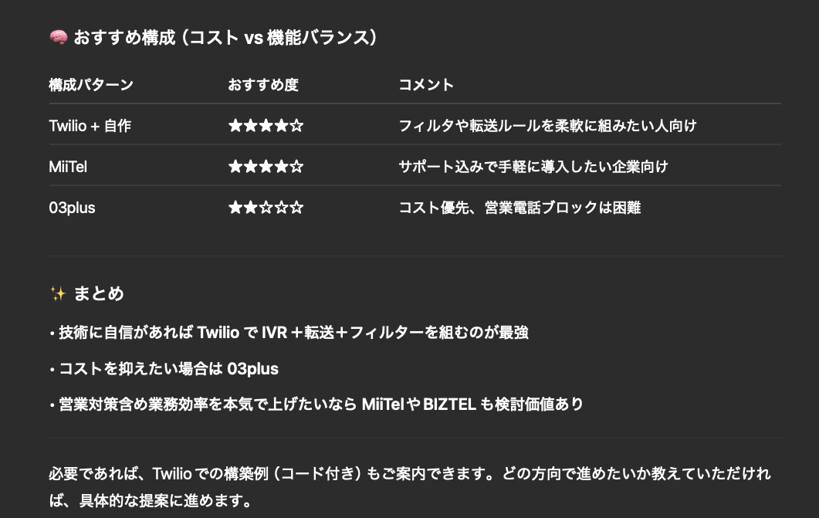The height and width of the screenshot is (518, 819).
Task: Select the Twilio + 自作 table cell
Action: point(90,125)
